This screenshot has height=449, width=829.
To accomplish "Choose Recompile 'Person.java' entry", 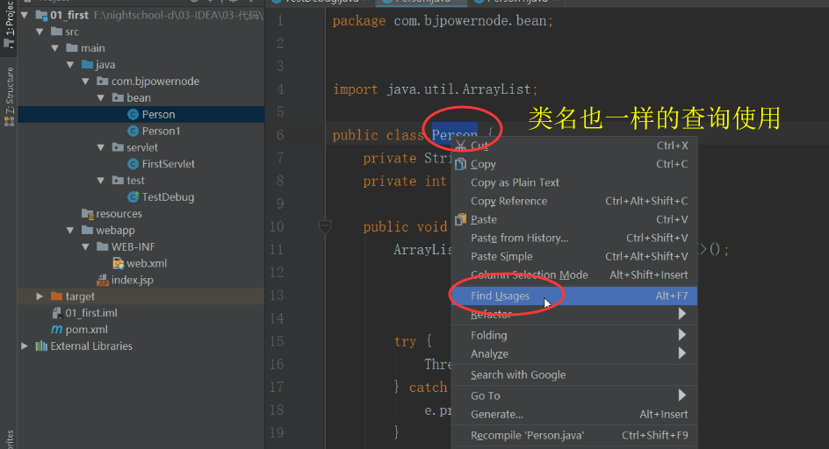I will point(574,436).
